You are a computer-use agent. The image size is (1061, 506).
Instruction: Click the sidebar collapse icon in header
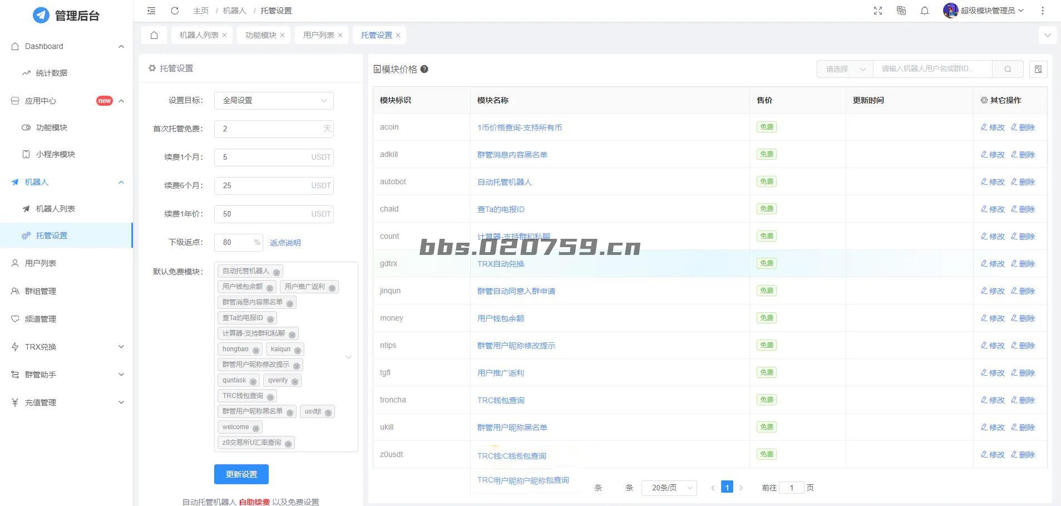tap(151, 11)
